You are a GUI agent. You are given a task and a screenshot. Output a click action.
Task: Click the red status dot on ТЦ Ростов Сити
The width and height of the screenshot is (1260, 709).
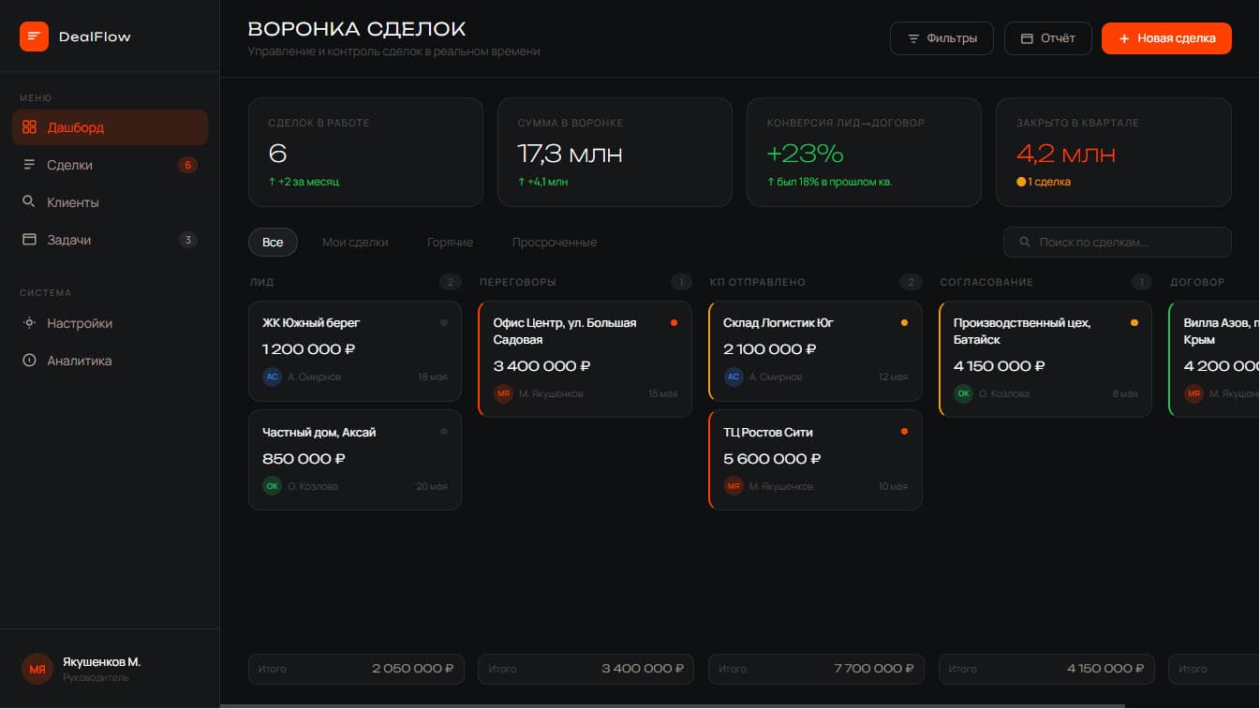pos(904,432)
